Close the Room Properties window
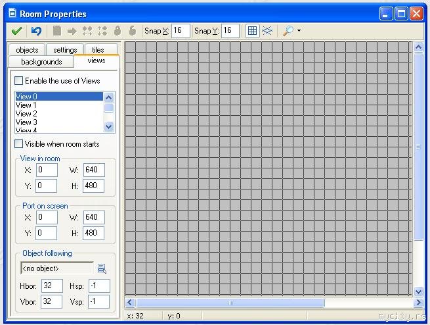Screen dimensions: 430x325 pos(416,13)
